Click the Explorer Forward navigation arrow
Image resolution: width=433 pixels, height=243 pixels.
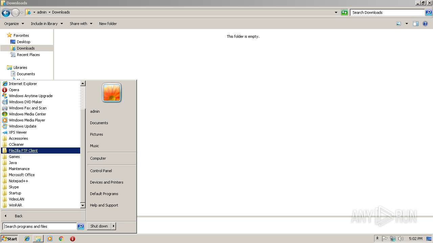(15, 13)
